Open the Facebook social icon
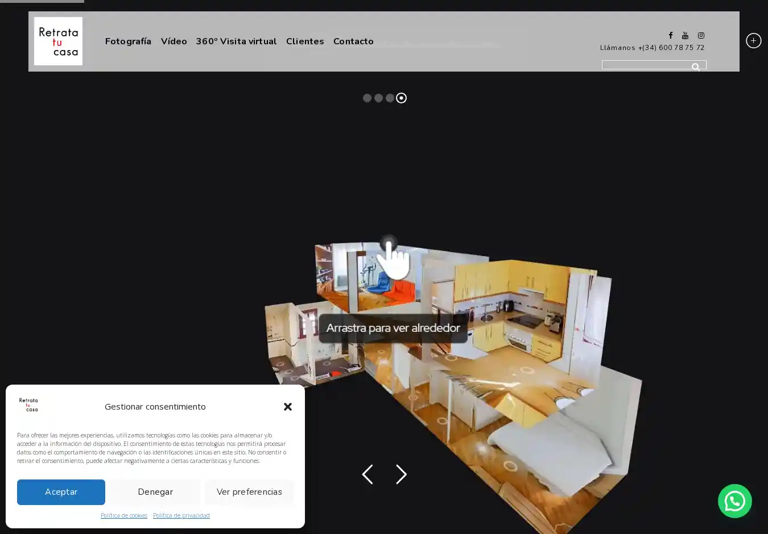The width and height of the screenshot is (768, 534). (x=670, y=35)
